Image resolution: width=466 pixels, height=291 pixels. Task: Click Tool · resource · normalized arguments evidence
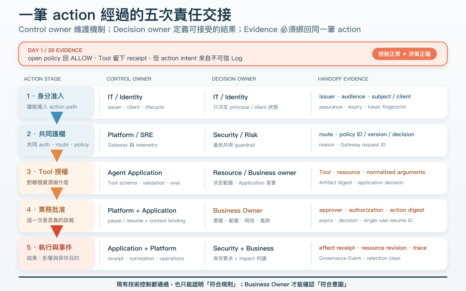(x=372, y=172)
